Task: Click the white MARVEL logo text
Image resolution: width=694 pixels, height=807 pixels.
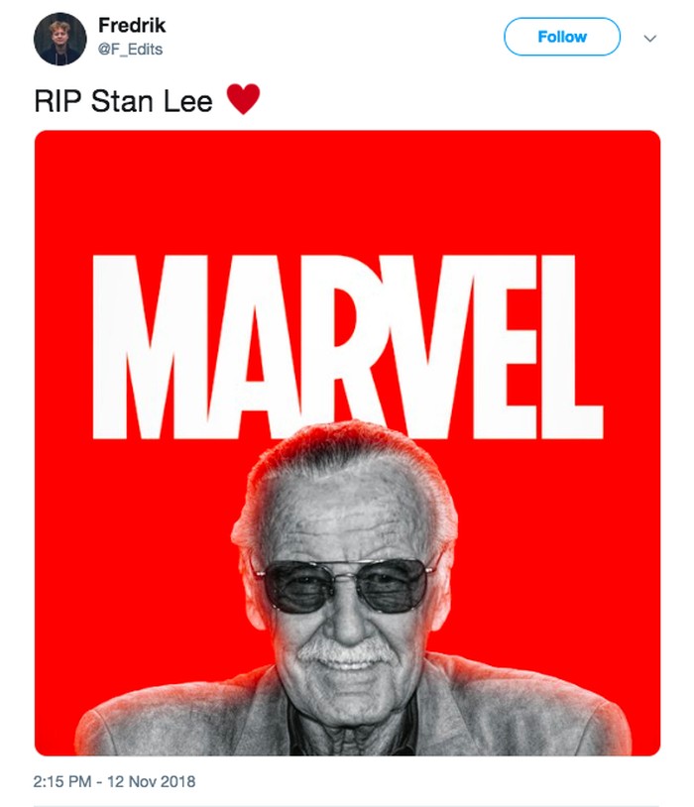Action: click(x=347, y=347)
